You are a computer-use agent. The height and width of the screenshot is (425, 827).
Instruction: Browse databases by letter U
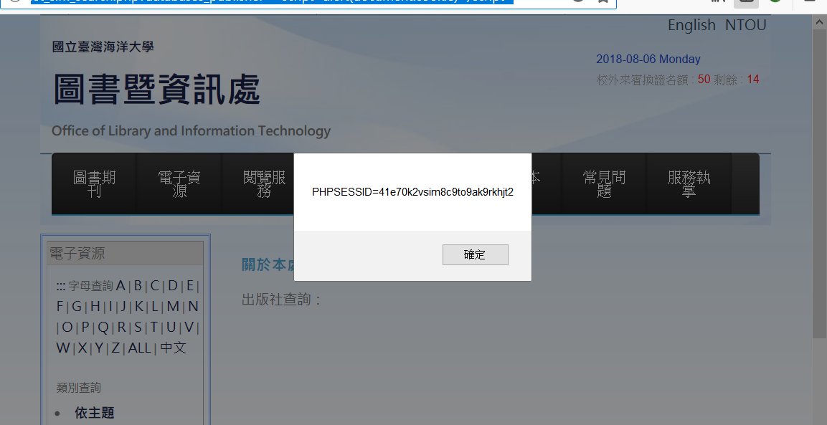pos(171,328)
